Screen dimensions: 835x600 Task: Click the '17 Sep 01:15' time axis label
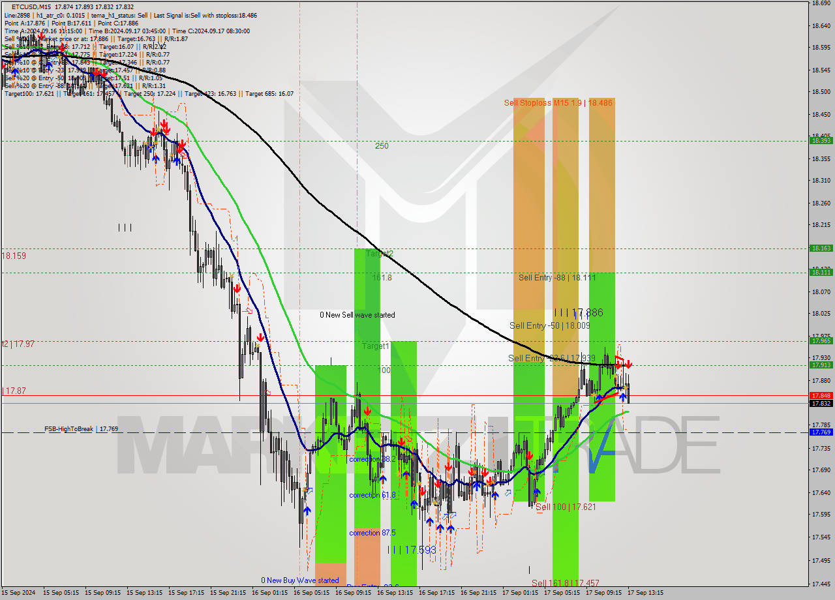pos(521,593)
